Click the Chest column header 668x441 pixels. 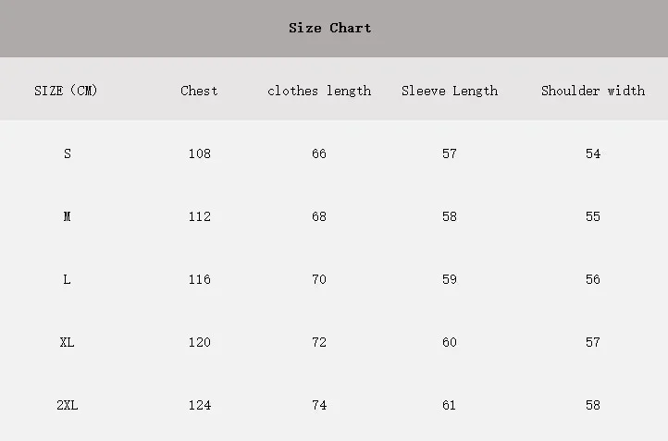pyautogui.click(x=199, y=91)
